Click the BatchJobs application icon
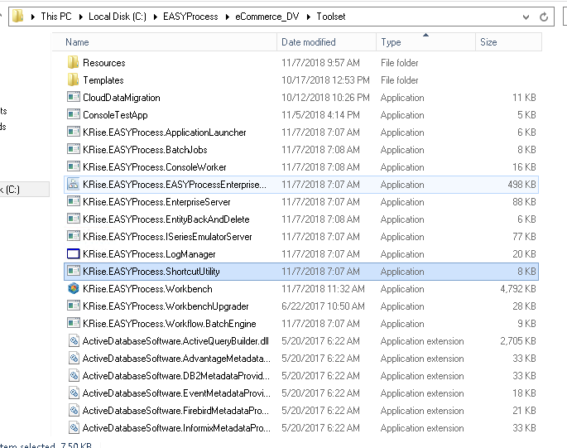Image resolution: width=567 pixels, height=448 pixels. pos(74,149)
